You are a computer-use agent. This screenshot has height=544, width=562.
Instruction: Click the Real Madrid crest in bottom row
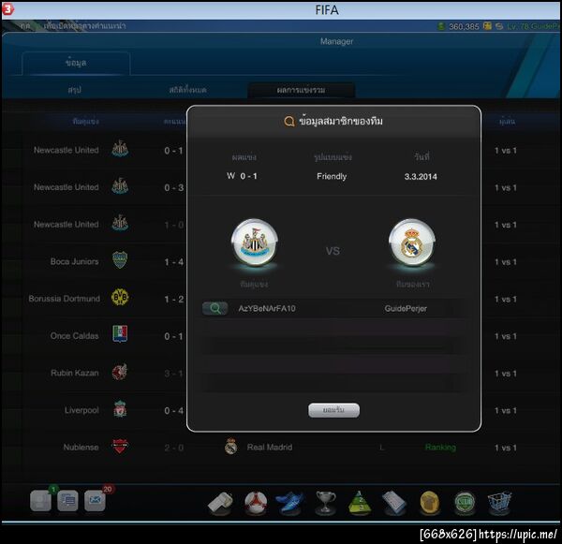point(230,447)
